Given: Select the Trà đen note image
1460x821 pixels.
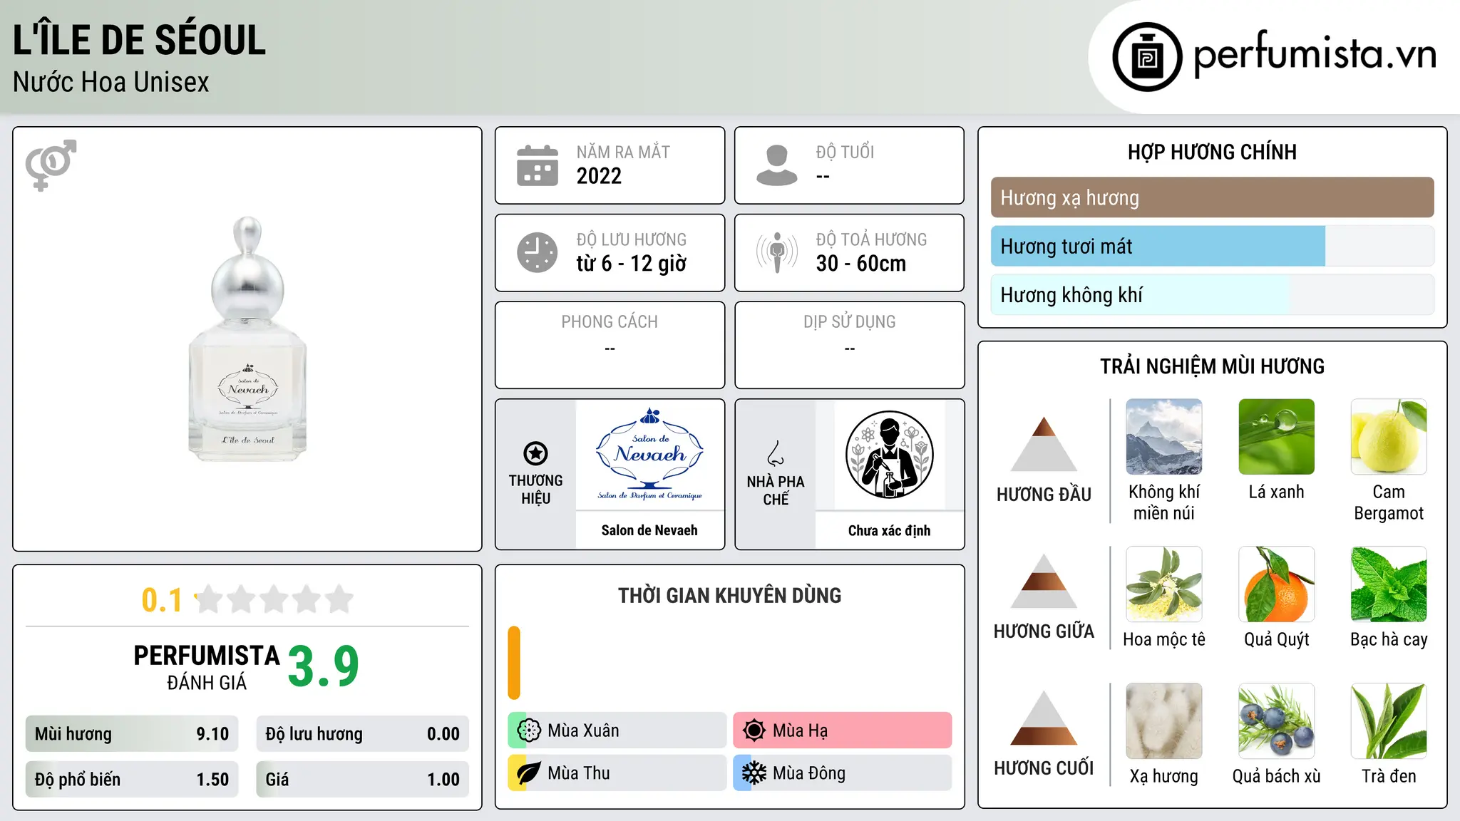Looking at the screenshot, I should (1389, 721).
